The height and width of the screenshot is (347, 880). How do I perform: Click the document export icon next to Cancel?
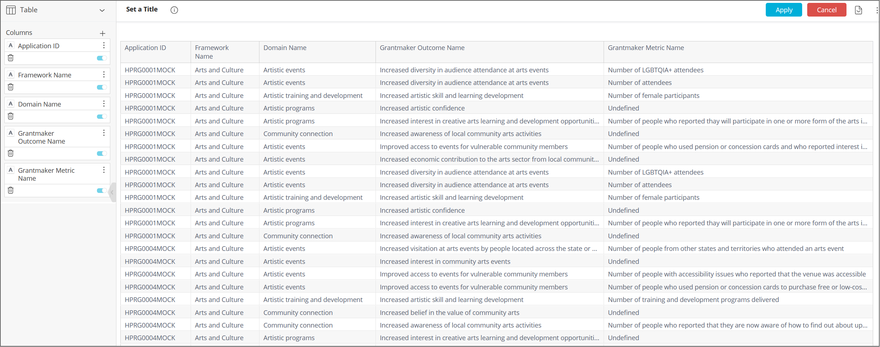click(859, 10)
